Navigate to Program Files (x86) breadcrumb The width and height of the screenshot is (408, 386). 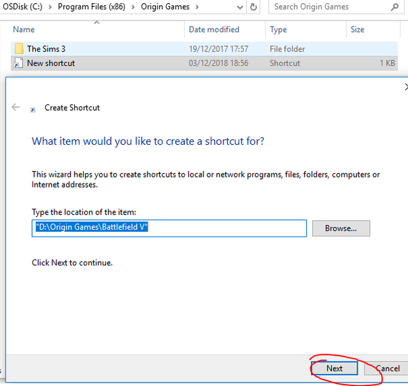[91, 7]
